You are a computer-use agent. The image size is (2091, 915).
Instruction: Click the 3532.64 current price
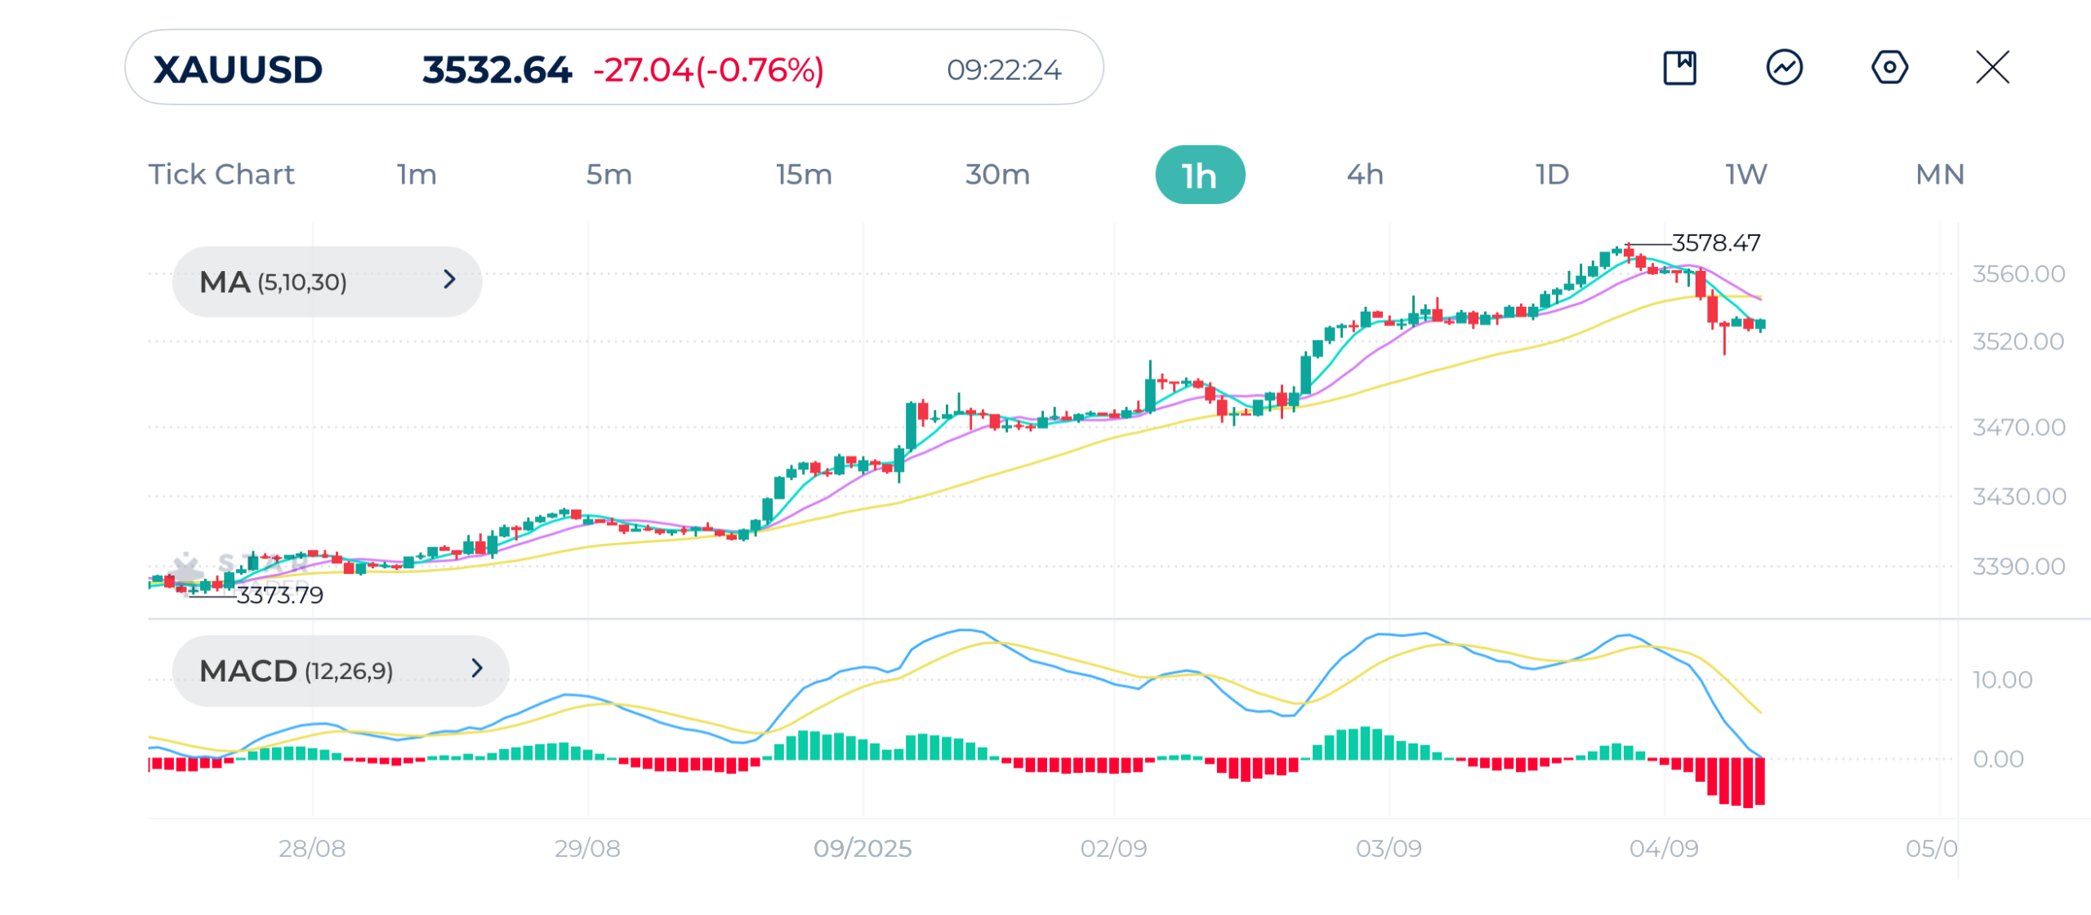pyautogui.click(x=497, y=69)
